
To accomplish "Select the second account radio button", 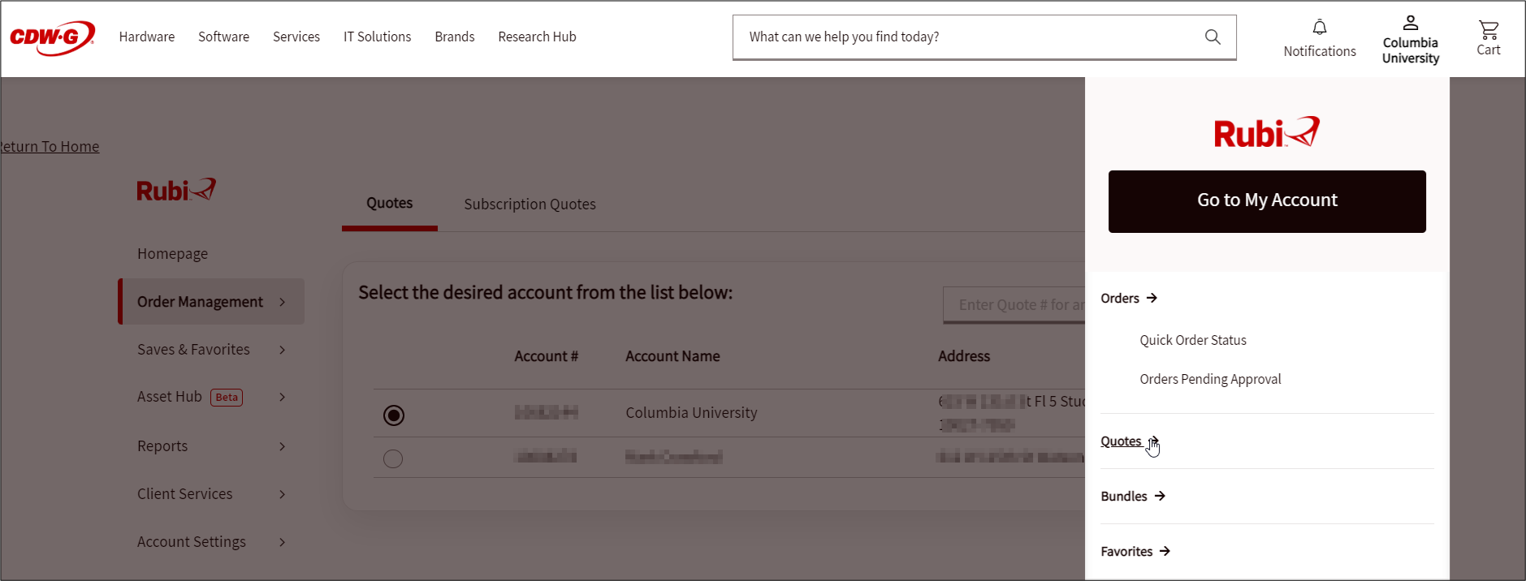I will coord(393,458).
